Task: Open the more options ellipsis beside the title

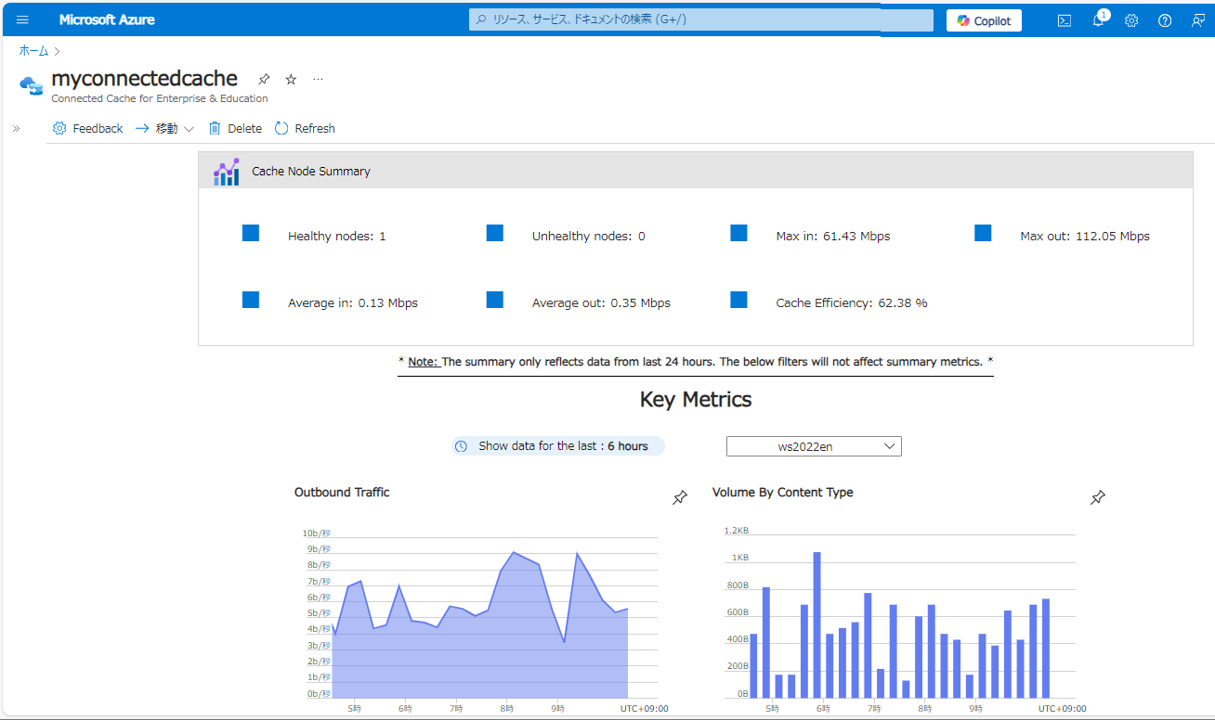Action: click(x=318, y=80)
